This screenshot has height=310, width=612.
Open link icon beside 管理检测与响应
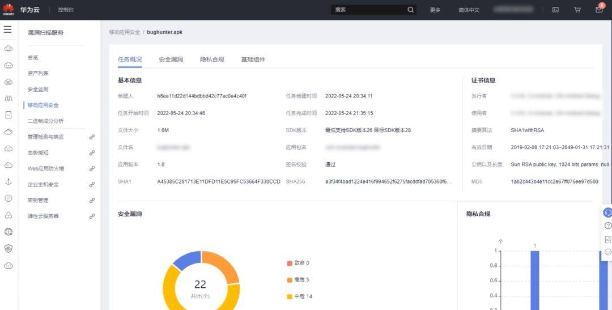pos(92,137)
